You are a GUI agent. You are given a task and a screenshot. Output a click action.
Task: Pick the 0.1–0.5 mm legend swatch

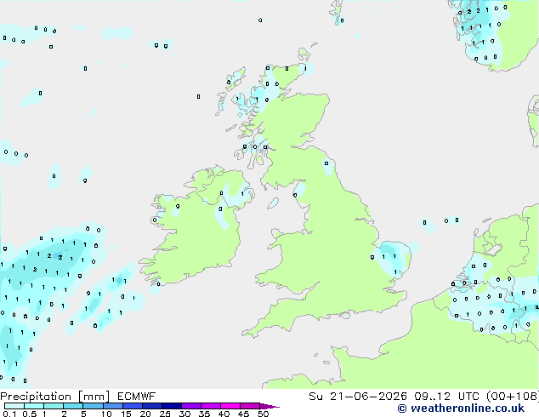[x=14, y=406]
